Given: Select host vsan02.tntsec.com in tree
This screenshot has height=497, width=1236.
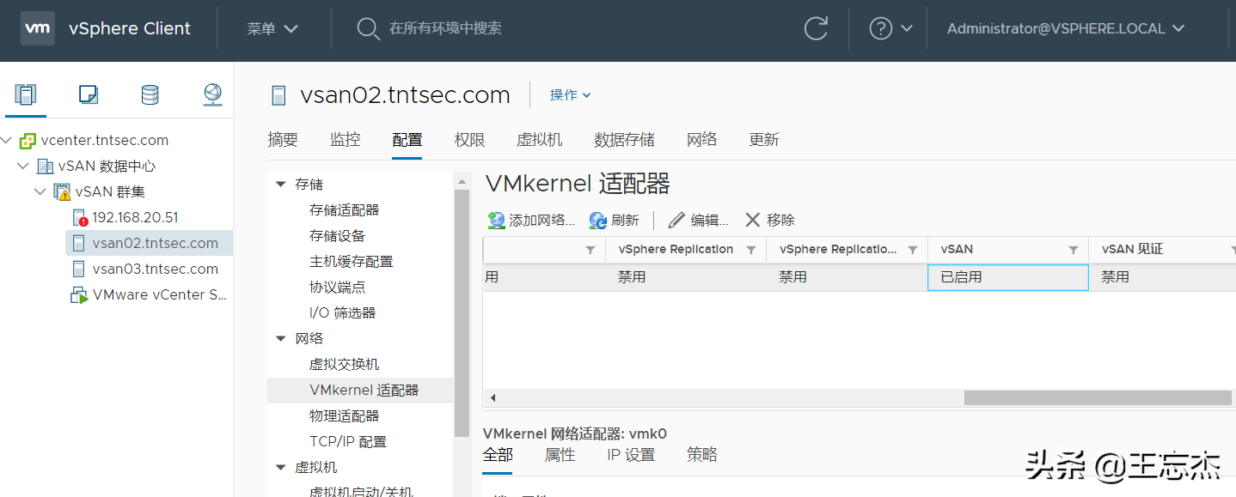Looking at the screenshot, I should [x=156, y=243].
